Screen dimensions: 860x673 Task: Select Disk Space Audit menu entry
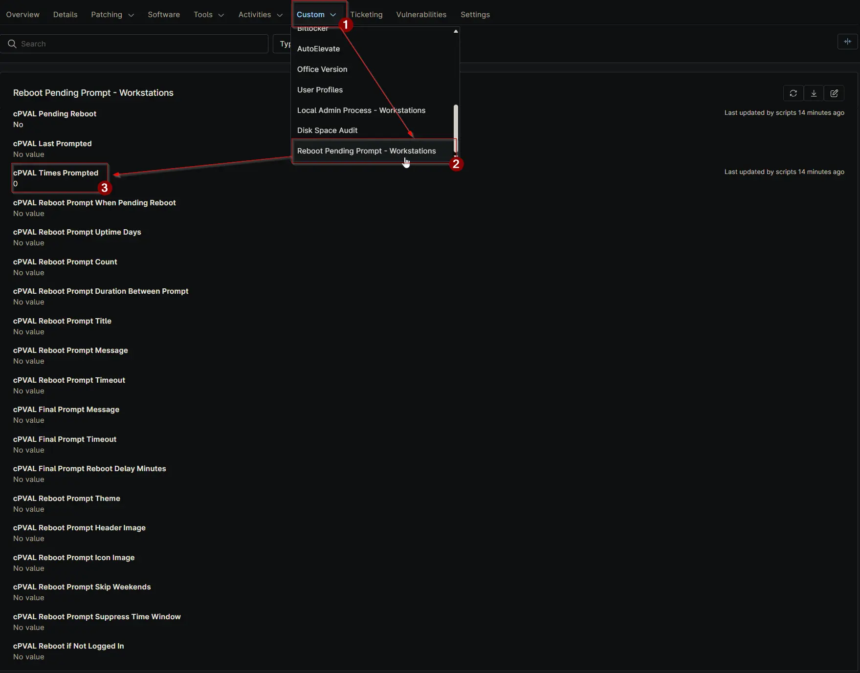pyautogui.click(x=327, y=130)
